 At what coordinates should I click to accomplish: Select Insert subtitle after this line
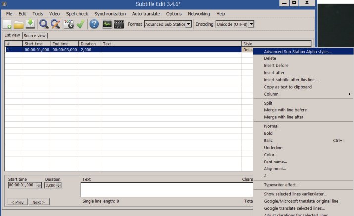click(x=303, y=80)
